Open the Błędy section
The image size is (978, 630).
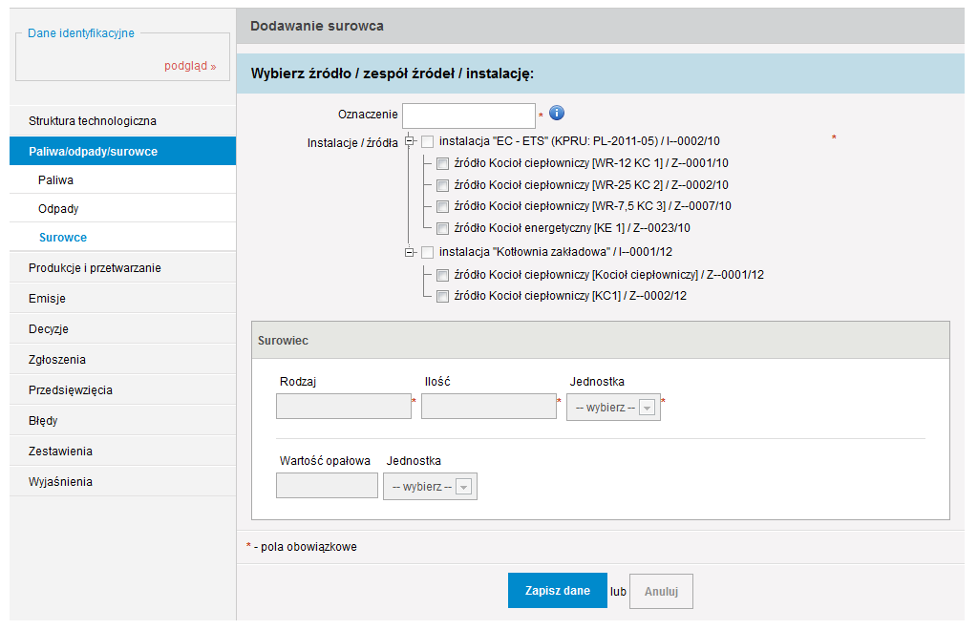123,421
